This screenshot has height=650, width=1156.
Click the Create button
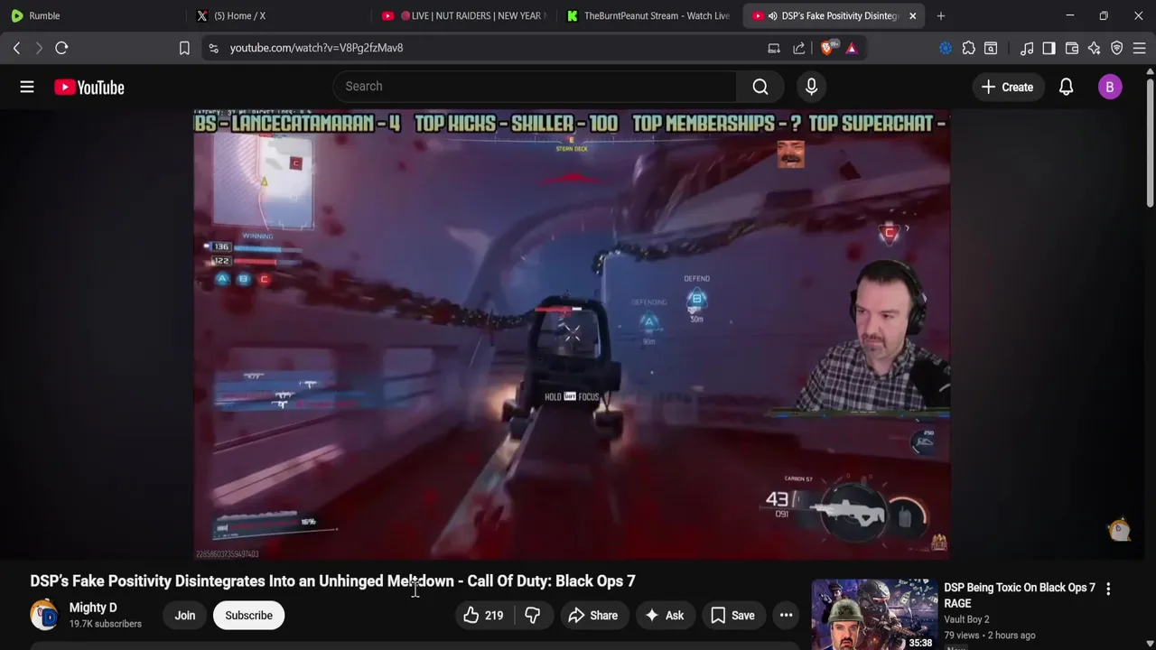click(1007, 87)
